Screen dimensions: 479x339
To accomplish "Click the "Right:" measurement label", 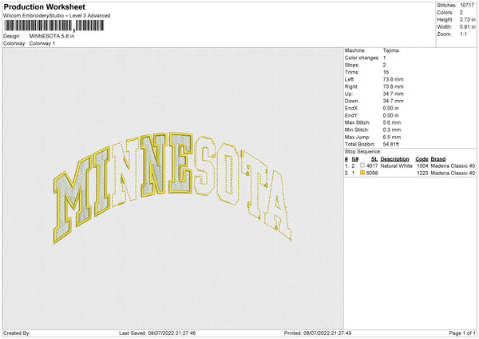I will (351, 86).
